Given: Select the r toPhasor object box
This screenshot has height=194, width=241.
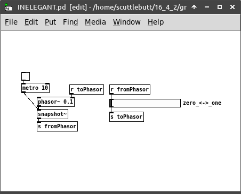Looking at the screenshot, I should tap(86, 89).
